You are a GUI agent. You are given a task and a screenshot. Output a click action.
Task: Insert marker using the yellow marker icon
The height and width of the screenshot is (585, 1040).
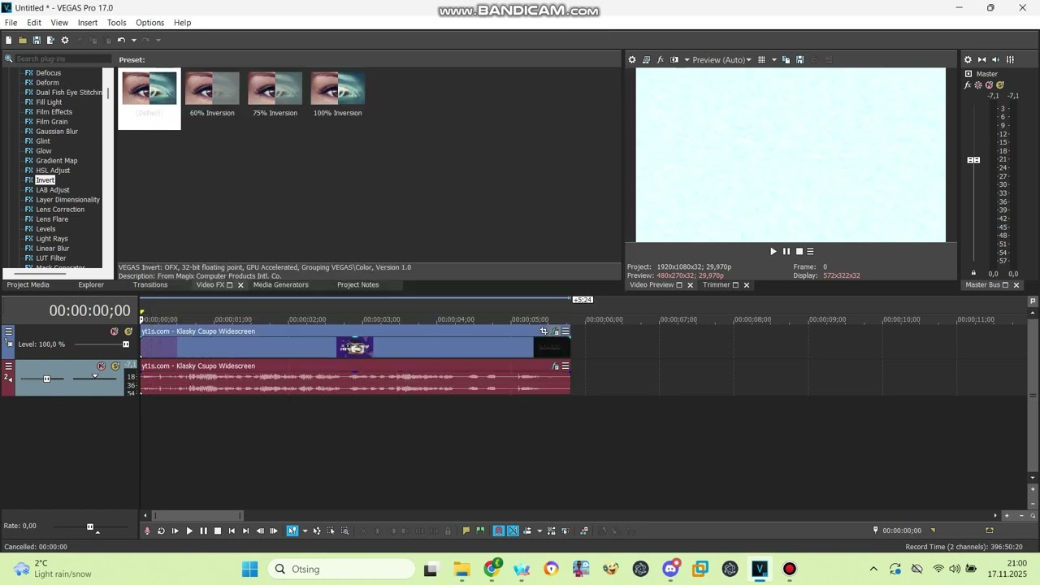466,531
